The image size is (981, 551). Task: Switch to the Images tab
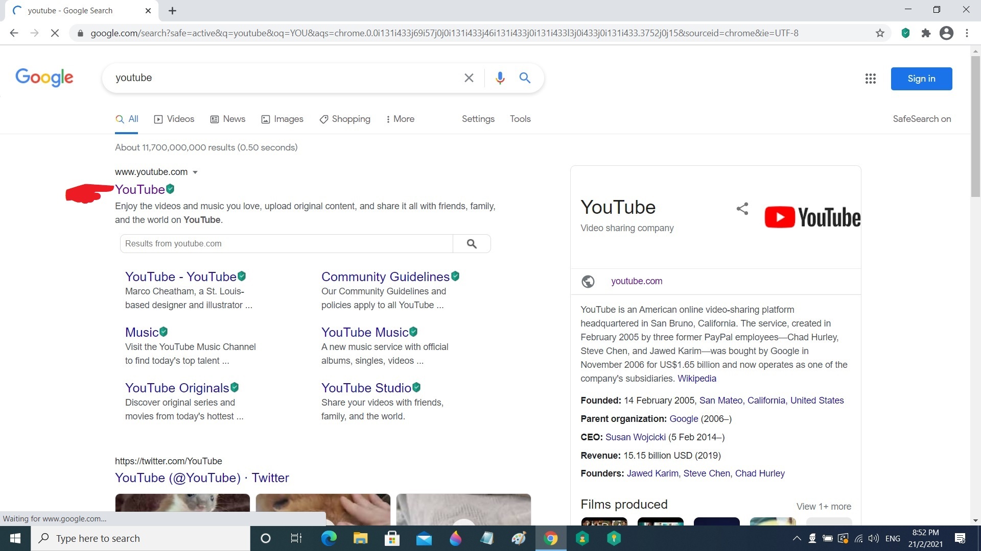tap(282, 119)
